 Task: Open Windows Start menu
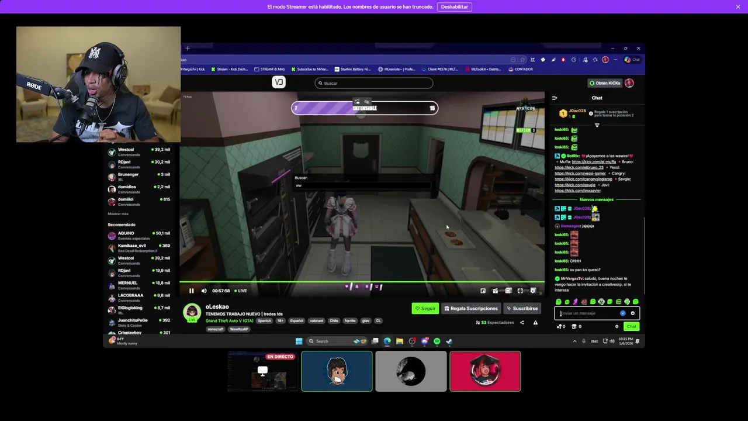[x=299, y=341]
